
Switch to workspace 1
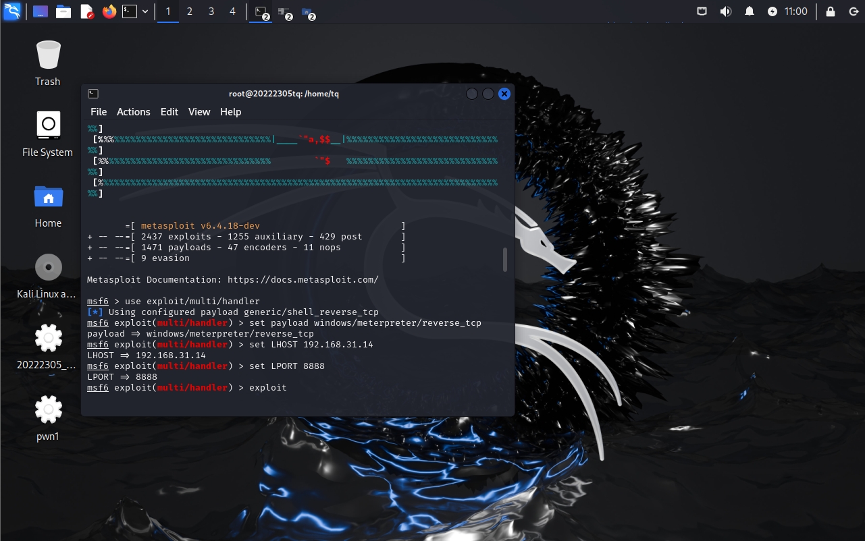click(167, 11)
